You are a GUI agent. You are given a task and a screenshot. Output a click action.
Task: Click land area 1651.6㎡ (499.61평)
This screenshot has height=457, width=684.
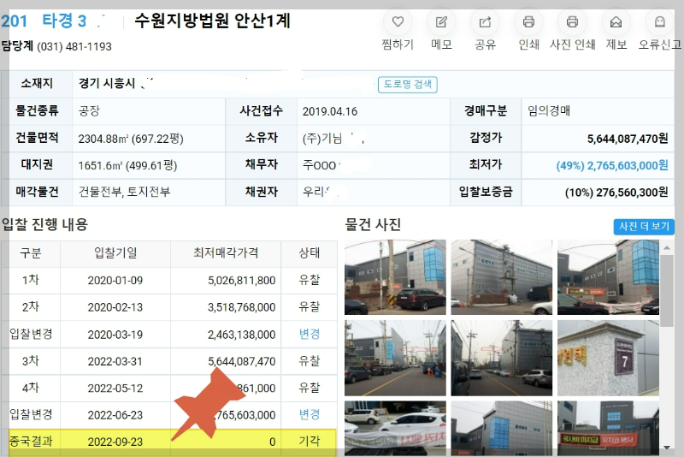(127, 166)
